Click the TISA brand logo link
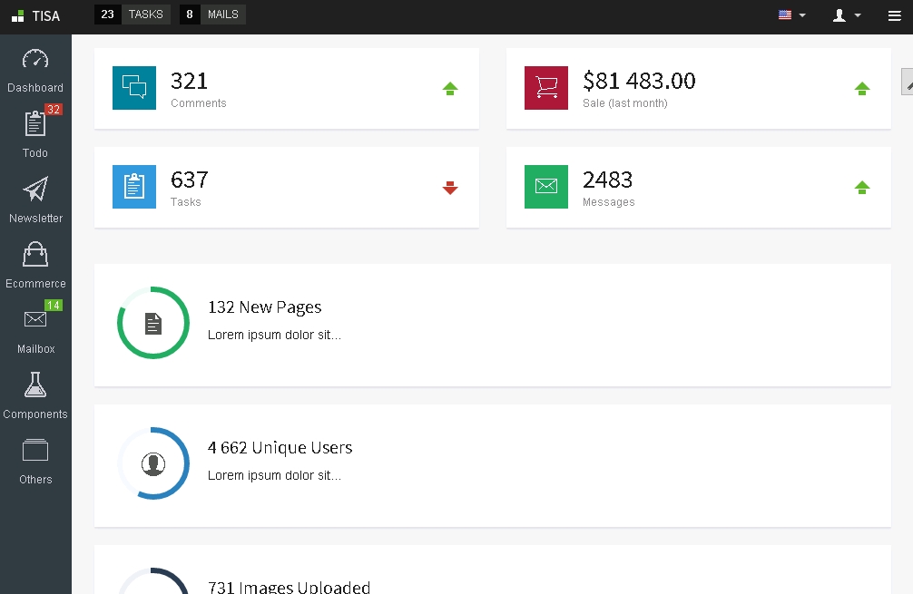Screen dimensions: 913x594 (36, 15)
